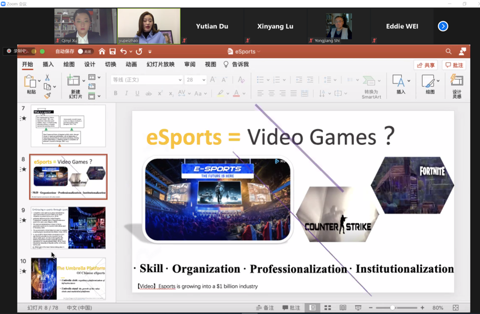This screenshot has width=480, height=314.
Task: Switch to reading view icon
Action: [x=343, y=308]
